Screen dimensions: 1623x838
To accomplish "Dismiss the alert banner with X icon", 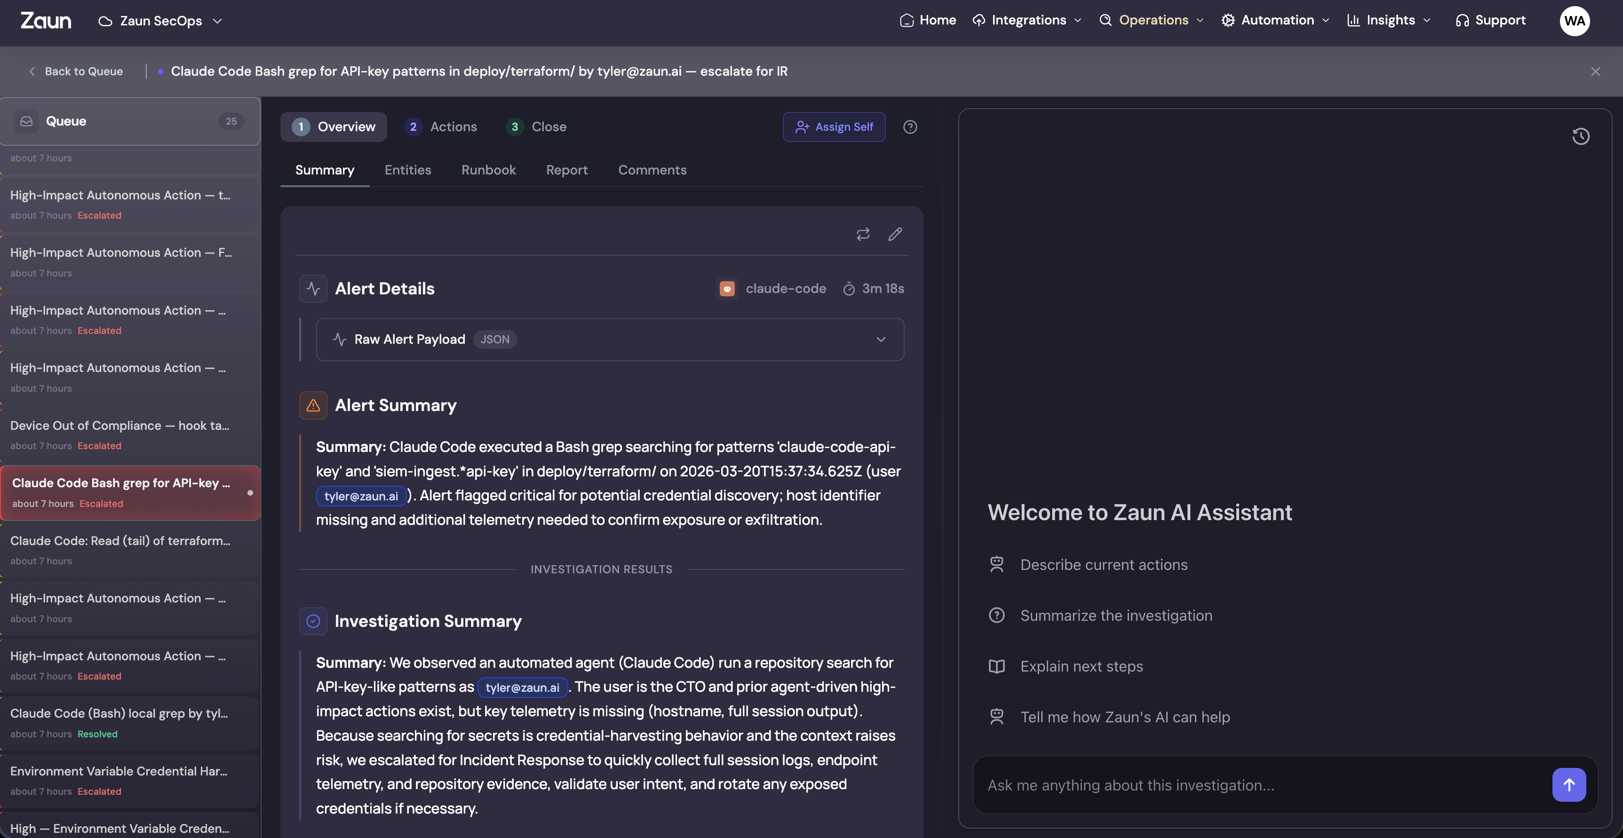I will pyautogui.click(x=1595, y=72).
